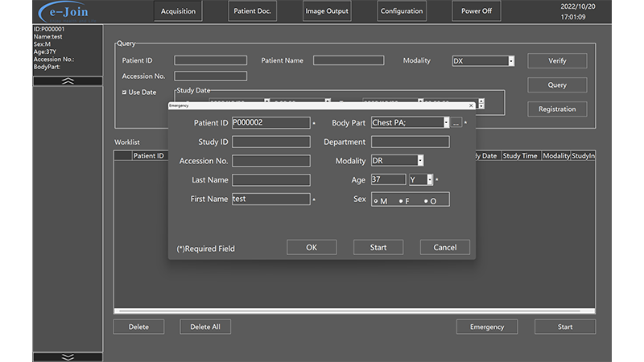Screen dimensions: 644x362
Task: Click the Emergency button below the worklist
Action: [487, 327]
